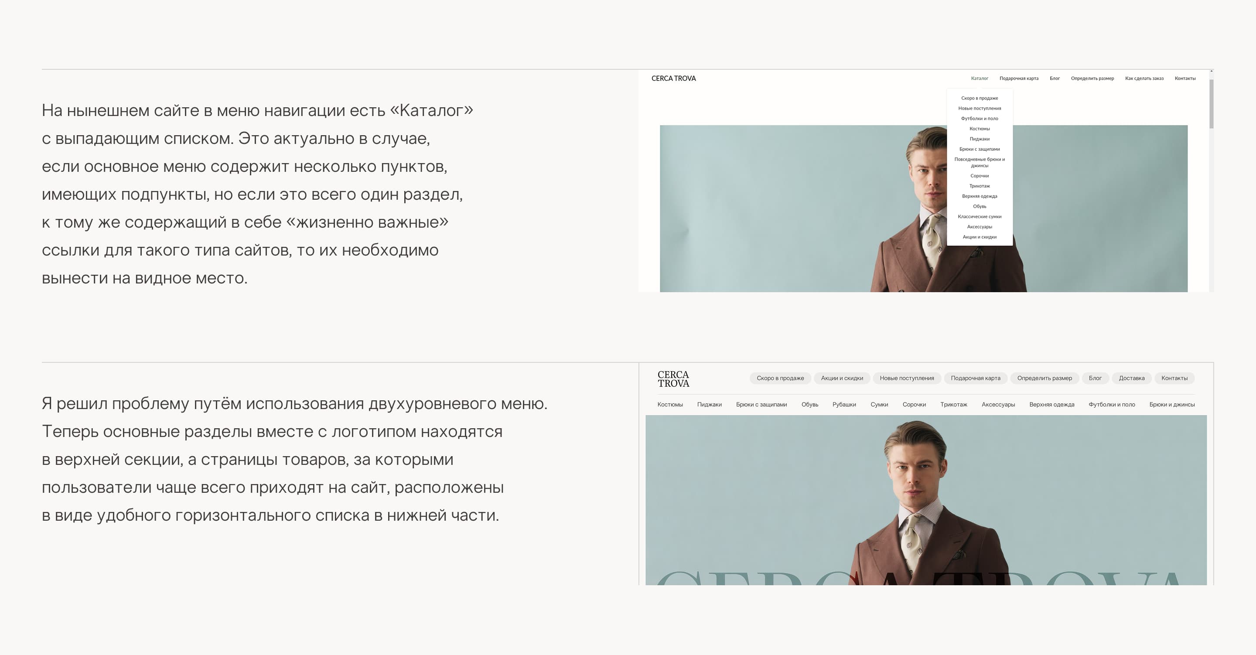Click the page scrollbar thumb on right edge
Image resolution: width=1256 pixels, height=655 pixels.
1211,103
